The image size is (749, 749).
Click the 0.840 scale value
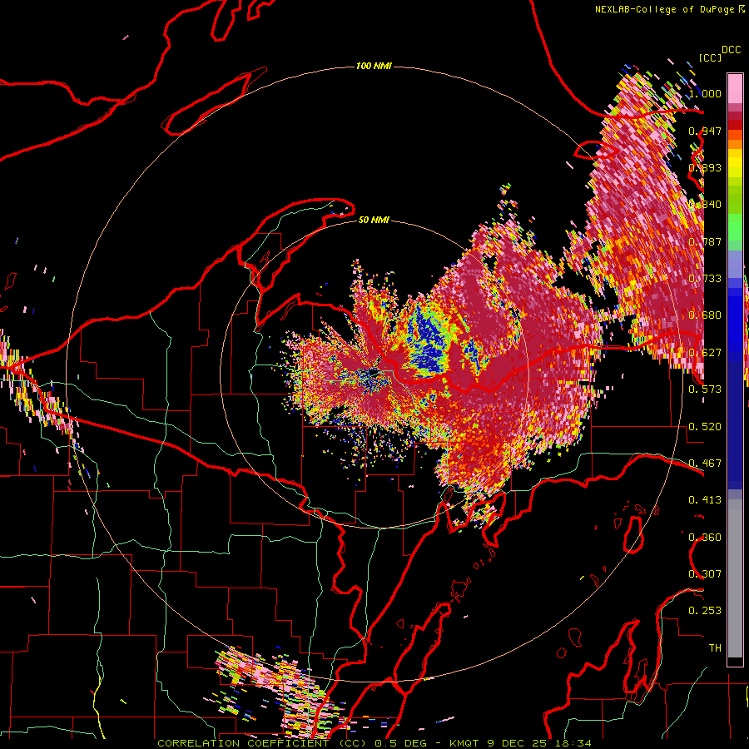pos(705,205)
